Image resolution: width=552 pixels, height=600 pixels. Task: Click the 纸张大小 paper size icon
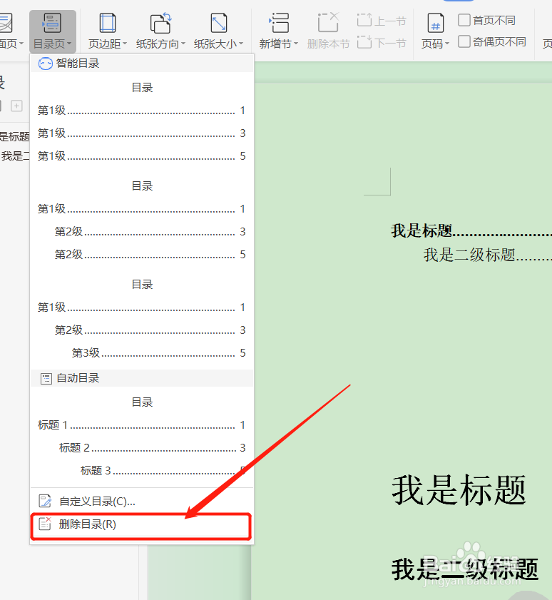pos(219,23)
